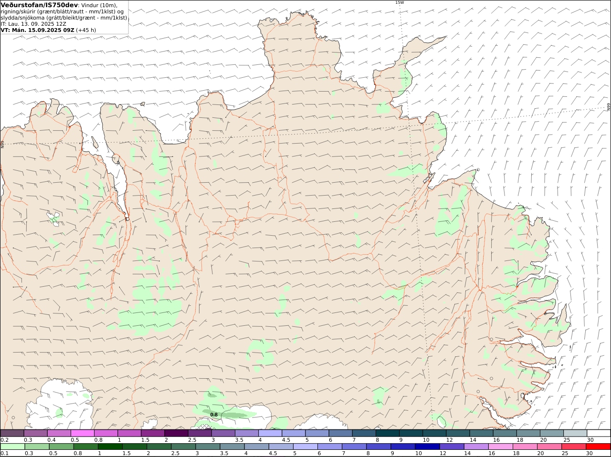Choose the upper legend swatch labeled 3
Screen dimensions: 611x457
coord(223,433)
